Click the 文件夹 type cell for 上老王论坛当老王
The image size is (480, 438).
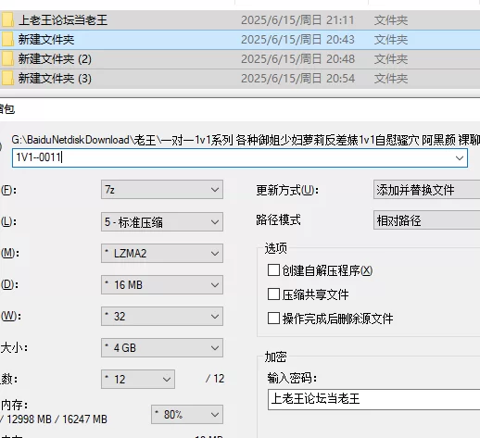pos(391,20)
